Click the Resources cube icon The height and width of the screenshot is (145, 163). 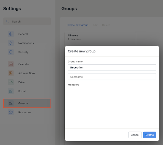11,112
